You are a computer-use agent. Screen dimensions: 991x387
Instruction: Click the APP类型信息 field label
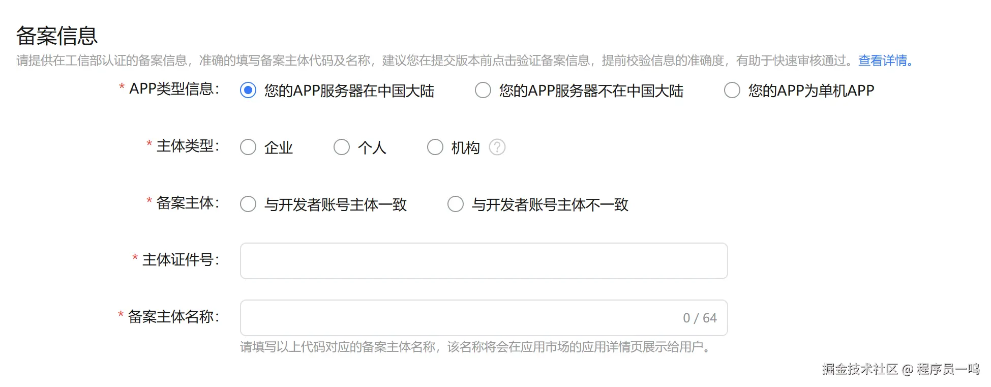(173, 89)
